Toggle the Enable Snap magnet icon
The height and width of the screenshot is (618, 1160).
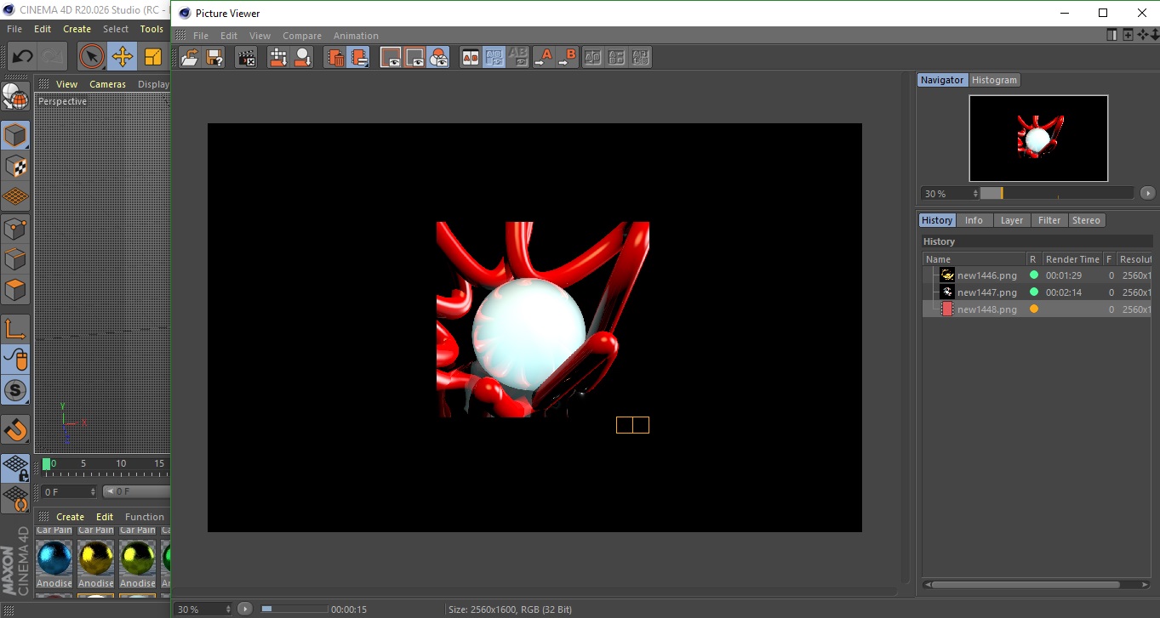pos(15,429)
